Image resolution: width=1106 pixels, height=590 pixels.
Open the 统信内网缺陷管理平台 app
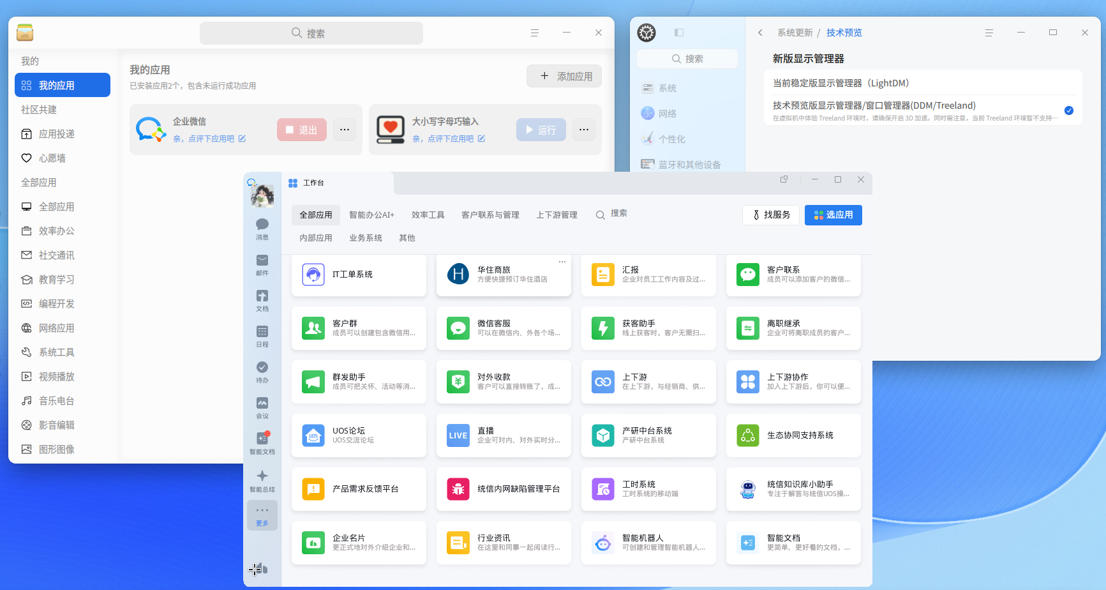(x=504, y=489)
